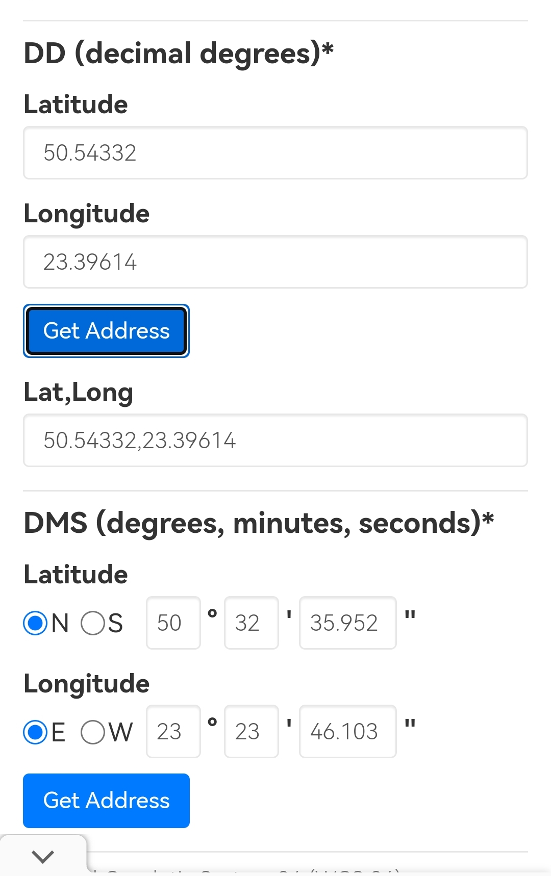Edit the DMS latitude degrees box
Viewport: 551px width, 876px height.
point(173,623)
